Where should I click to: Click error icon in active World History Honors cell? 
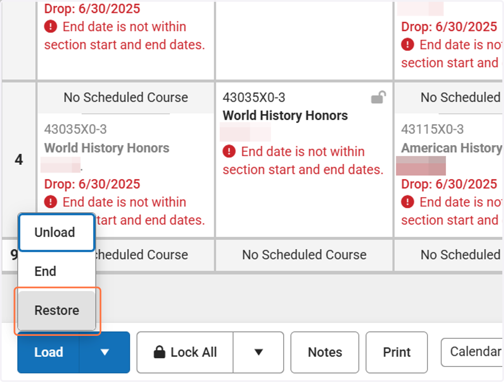point(229,152)
